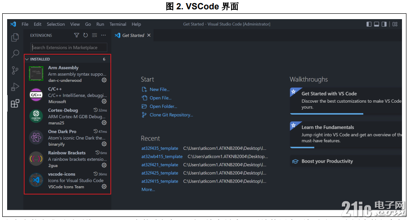Clear extensions search results icon
Viewport: 410px width, 220px height.
[x=94, y=35]
